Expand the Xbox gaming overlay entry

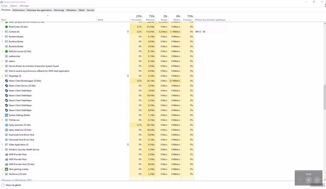[x=2, y=169]
